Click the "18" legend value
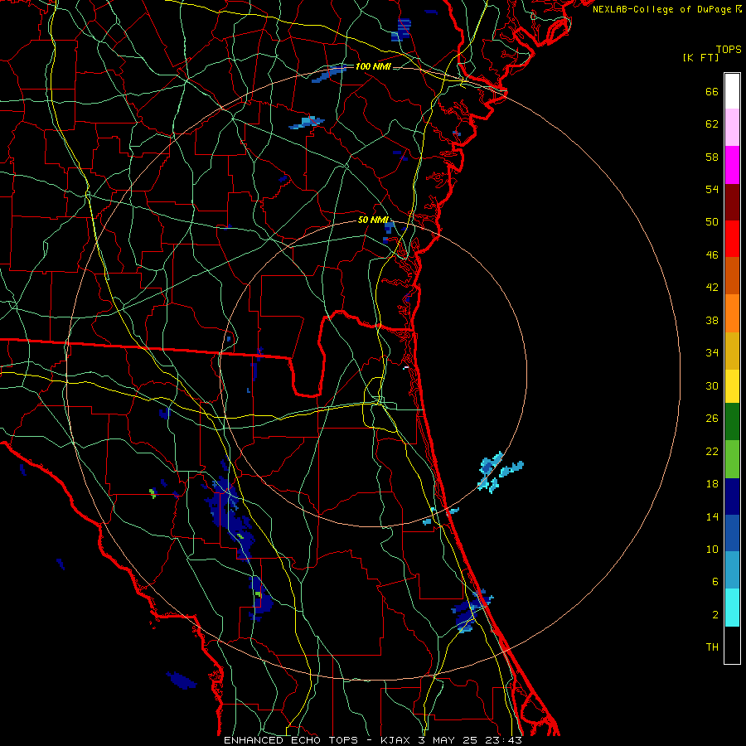Image resolution: width=746 pixels, height=746 pixels. tap(712, 484)
